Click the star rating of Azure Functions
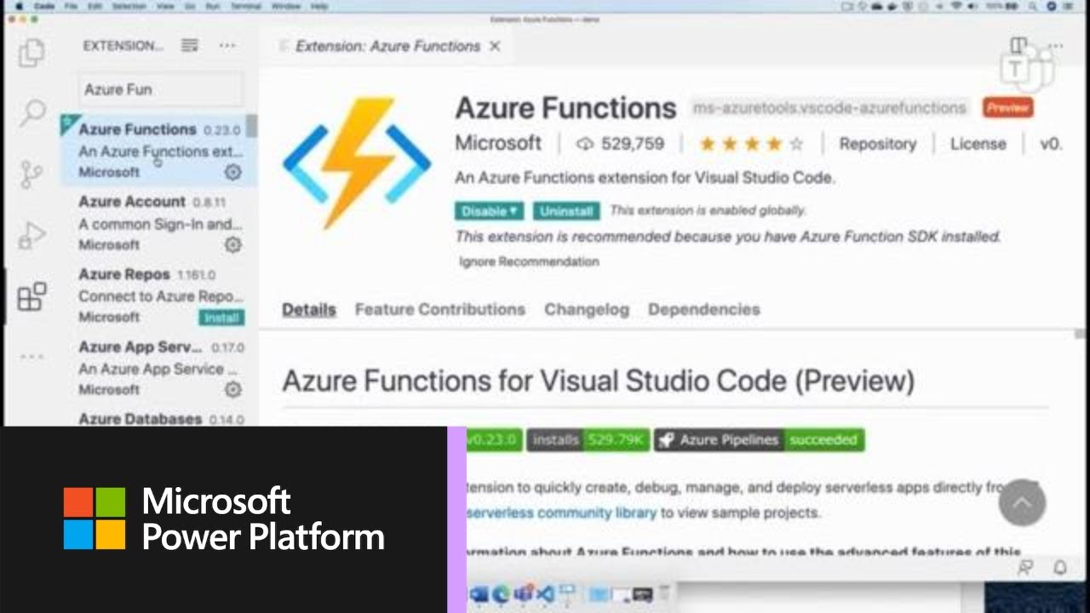1090x613 pixels. pyautogui.click(x=751, y=144)
